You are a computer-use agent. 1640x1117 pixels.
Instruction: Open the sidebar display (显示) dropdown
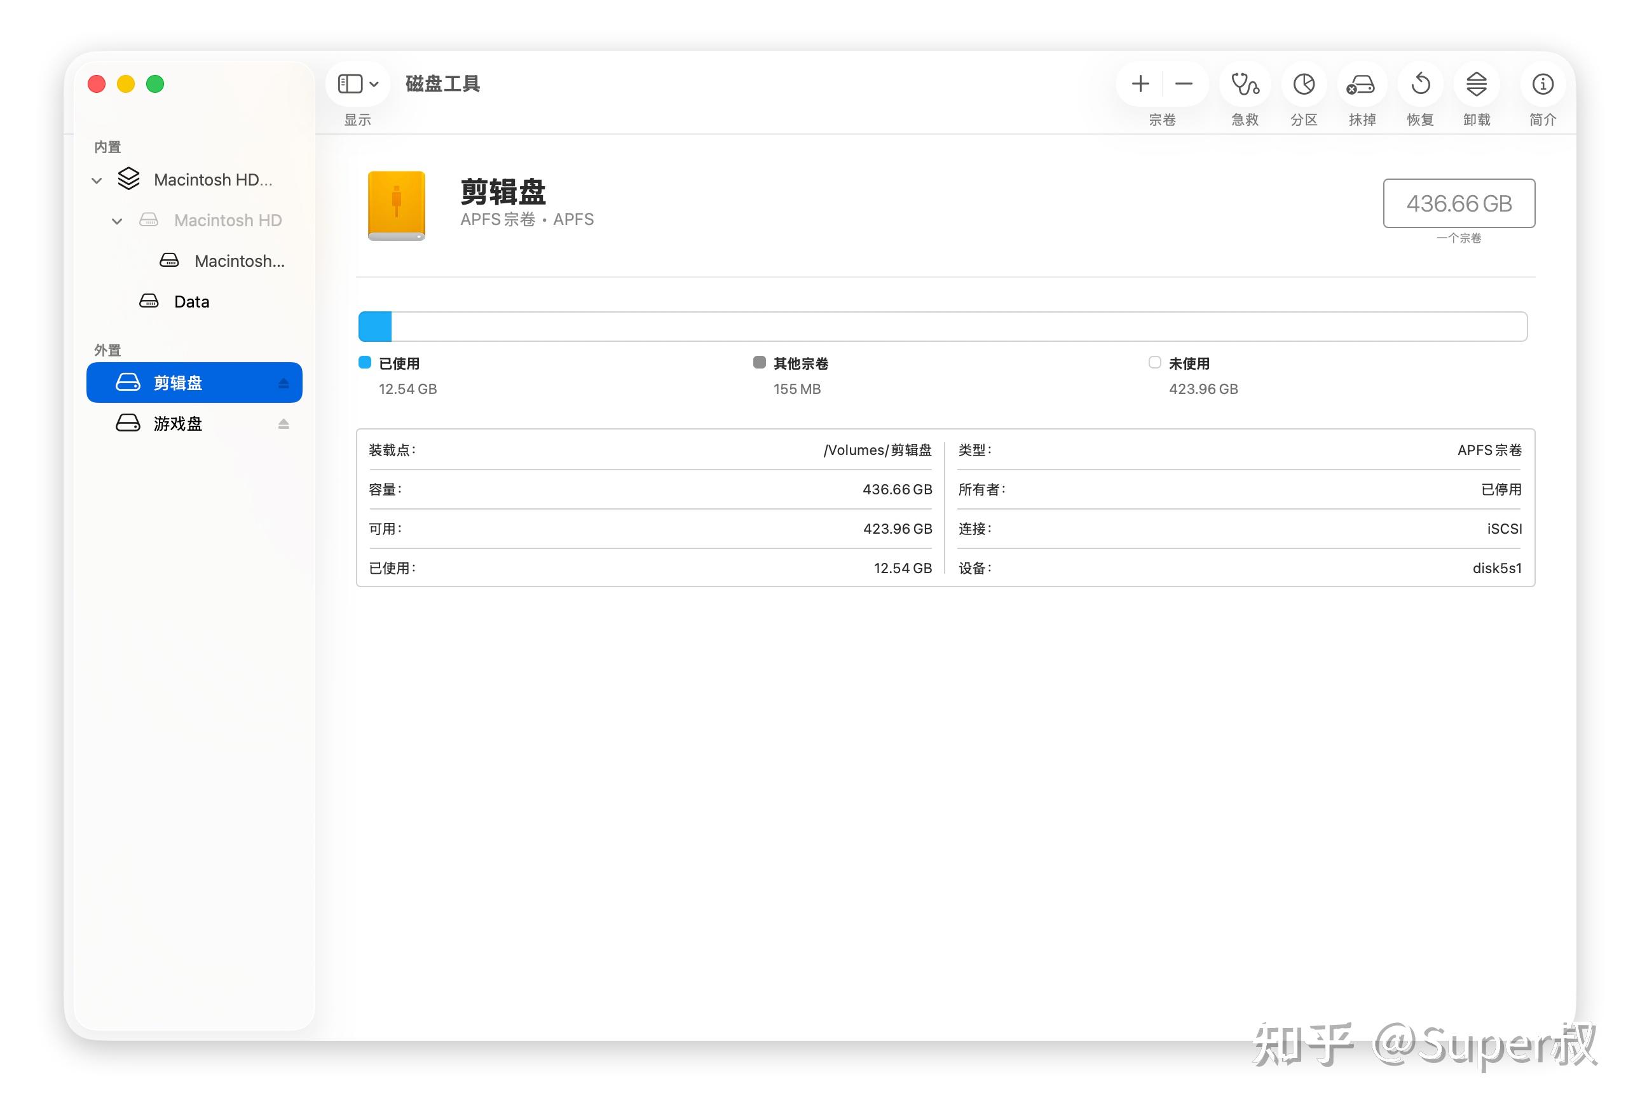pos(359,84)
